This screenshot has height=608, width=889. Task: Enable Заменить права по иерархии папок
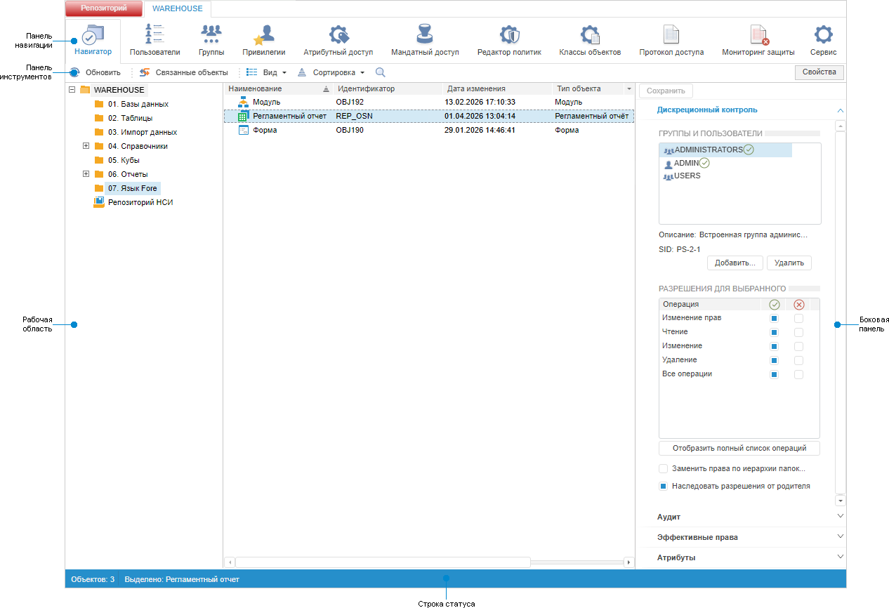663,468
